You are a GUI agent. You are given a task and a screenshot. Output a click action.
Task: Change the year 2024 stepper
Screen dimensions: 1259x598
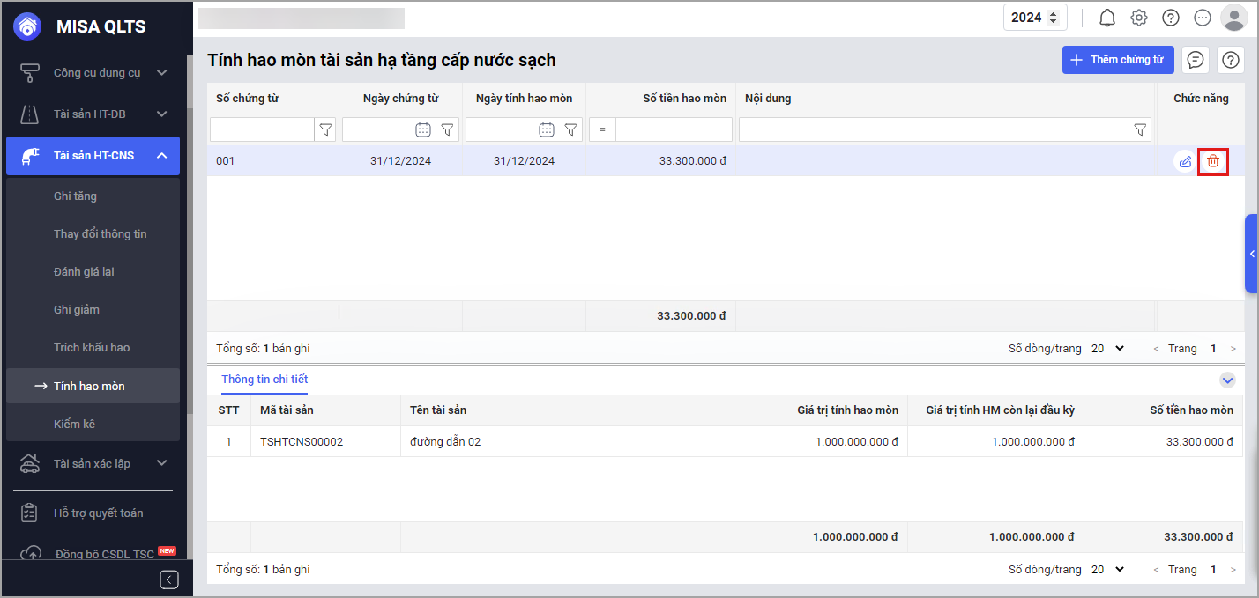coord(1051,18)
